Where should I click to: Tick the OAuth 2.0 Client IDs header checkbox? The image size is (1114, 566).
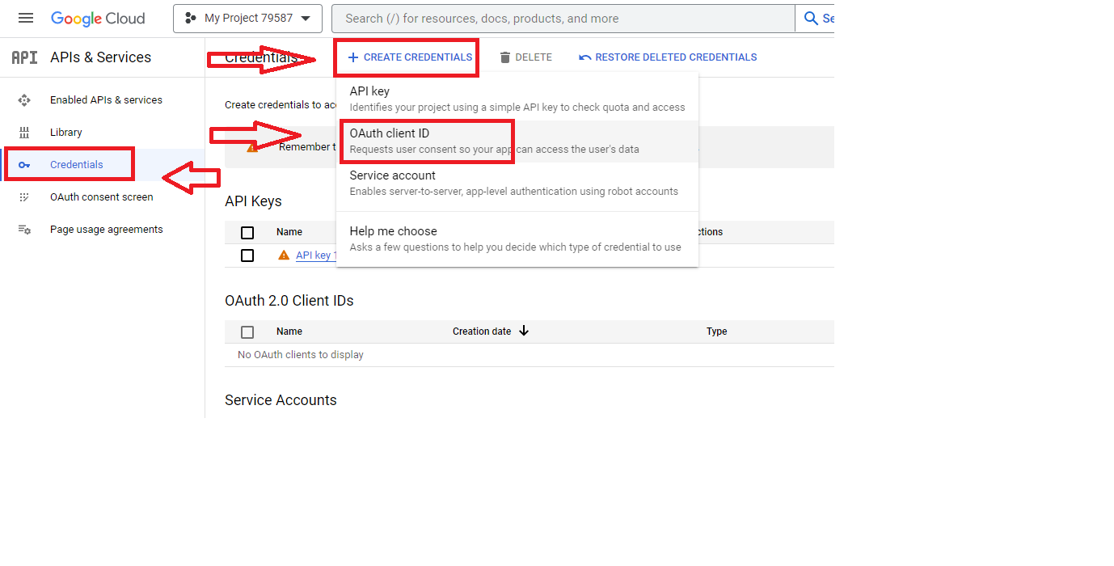[247, 332]
